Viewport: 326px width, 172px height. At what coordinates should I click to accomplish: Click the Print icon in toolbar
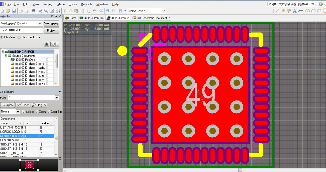point(21,11)
